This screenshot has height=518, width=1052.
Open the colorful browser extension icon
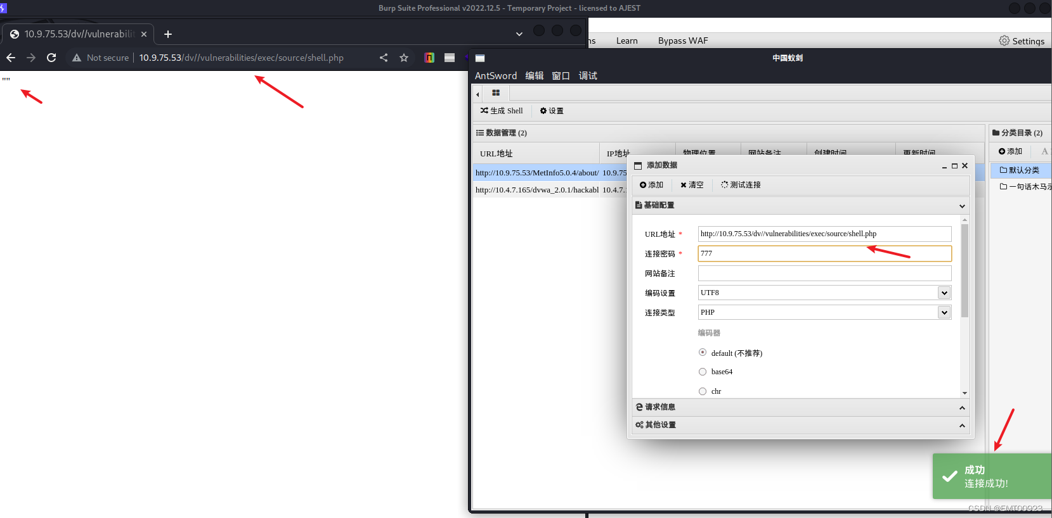point(429,58)
